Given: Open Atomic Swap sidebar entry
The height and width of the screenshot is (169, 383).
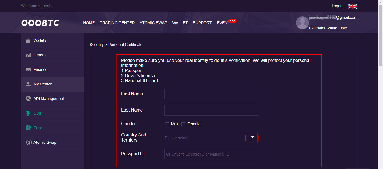Looking at the screenshot, I should (52, 143).
